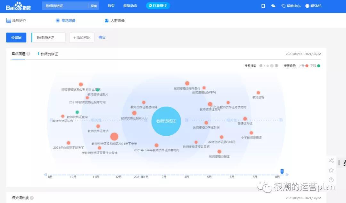Open 最新动态 in top navigation
Image resolution: width=346 pixels, height=203 pixels.
130,6
